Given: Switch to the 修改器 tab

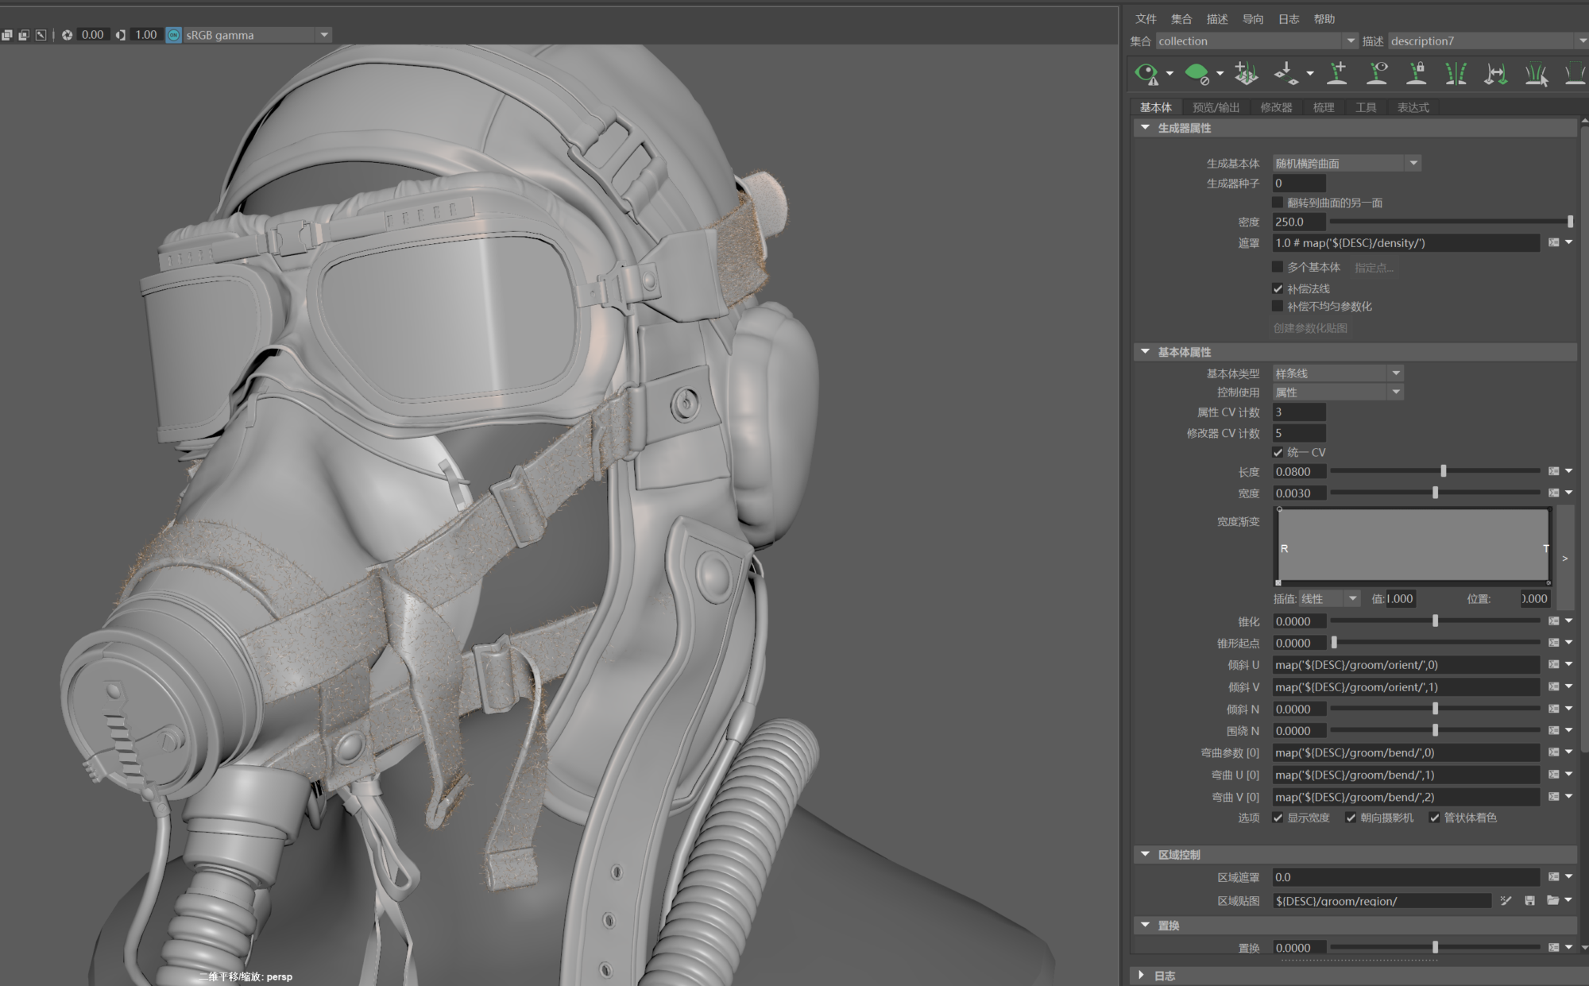Looking at the screenshot, I should click(1276, 107).
